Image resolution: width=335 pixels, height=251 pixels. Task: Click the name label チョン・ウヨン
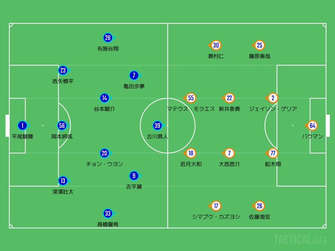point(104,164)
